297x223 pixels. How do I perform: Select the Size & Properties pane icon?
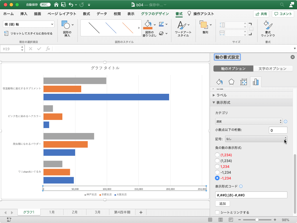point(243,82)
